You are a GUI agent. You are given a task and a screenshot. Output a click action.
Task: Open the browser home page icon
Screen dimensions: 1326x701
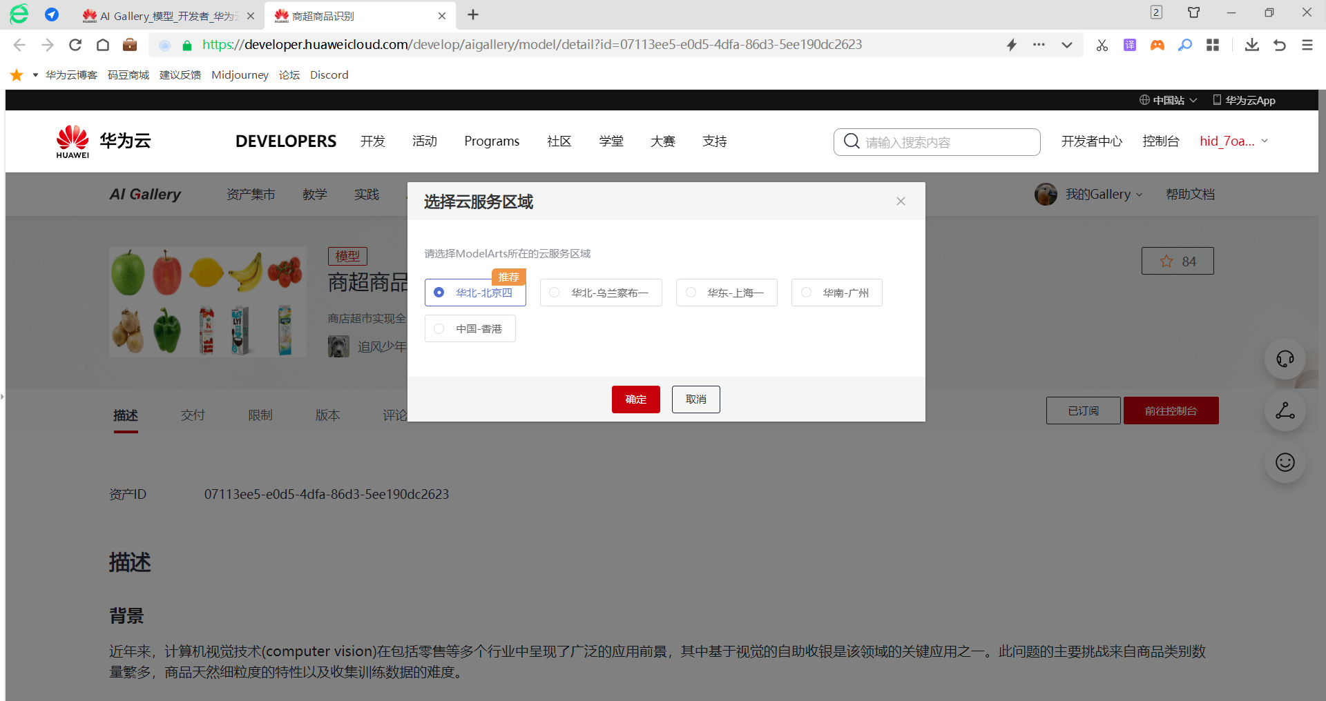point(103,45)
